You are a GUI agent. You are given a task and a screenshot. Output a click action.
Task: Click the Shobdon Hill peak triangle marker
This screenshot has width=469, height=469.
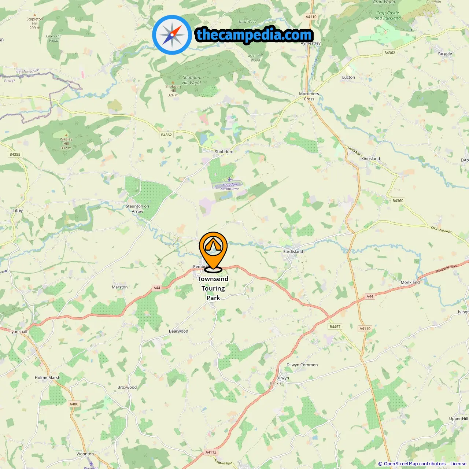[173, 83]
